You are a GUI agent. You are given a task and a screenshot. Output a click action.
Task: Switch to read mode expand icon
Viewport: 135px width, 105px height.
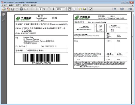[91, 9]
